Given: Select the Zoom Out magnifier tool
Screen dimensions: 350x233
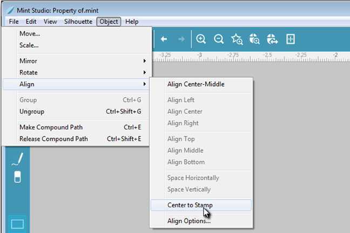Looking at the screenshot, I should pyautogui.click(x=219, y=39).
